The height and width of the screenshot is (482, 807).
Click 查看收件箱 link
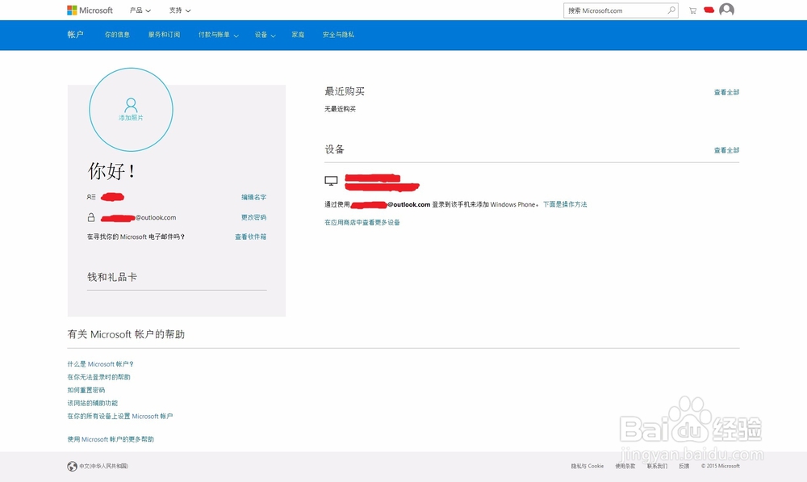(251, 237)
